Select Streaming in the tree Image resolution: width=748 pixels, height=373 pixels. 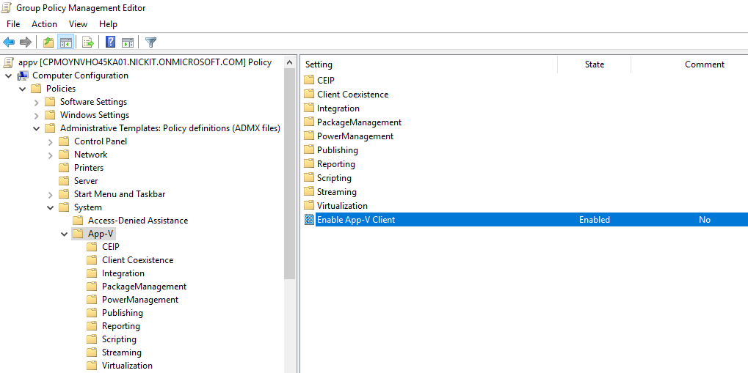(x=122, y=352)
